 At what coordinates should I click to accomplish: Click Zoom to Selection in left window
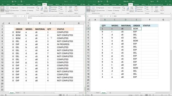tap(46, 9)
